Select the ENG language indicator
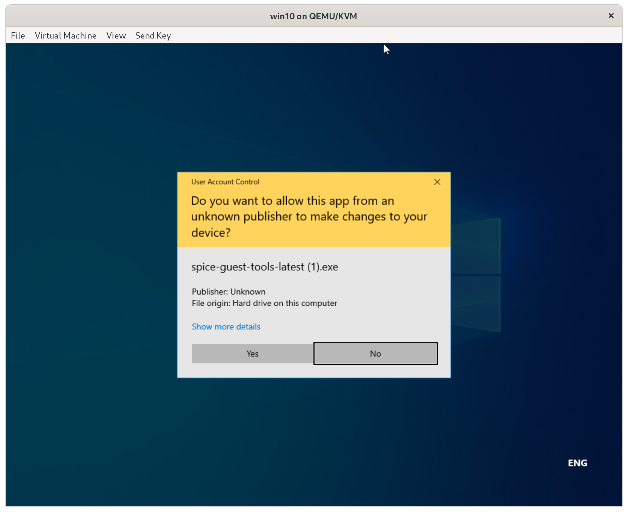 [577, 463]
